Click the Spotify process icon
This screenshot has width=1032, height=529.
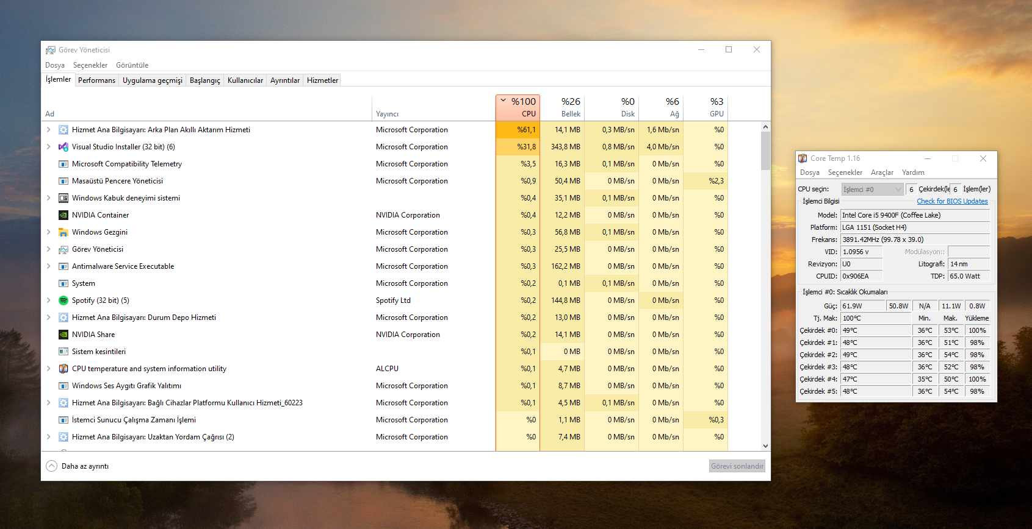63,300
